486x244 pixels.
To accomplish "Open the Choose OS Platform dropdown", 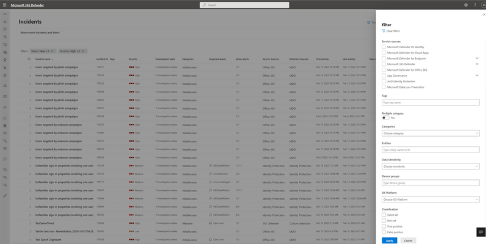I will pos(431,199).
